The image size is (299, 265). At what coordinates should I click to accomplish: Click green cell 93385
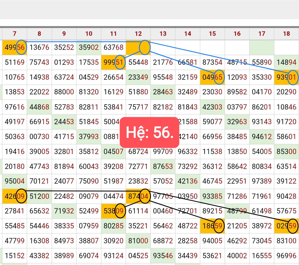(x=212, y=196)
